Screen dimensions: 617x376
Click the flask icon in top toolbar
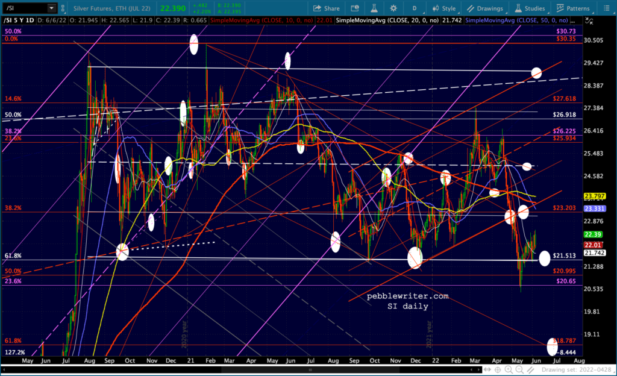(374, 8)
